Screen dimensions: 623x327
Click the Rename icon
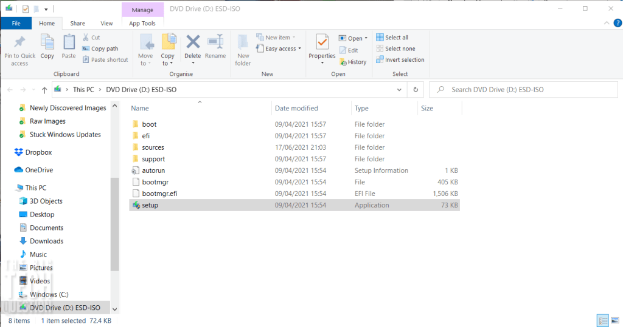point(215,42)
